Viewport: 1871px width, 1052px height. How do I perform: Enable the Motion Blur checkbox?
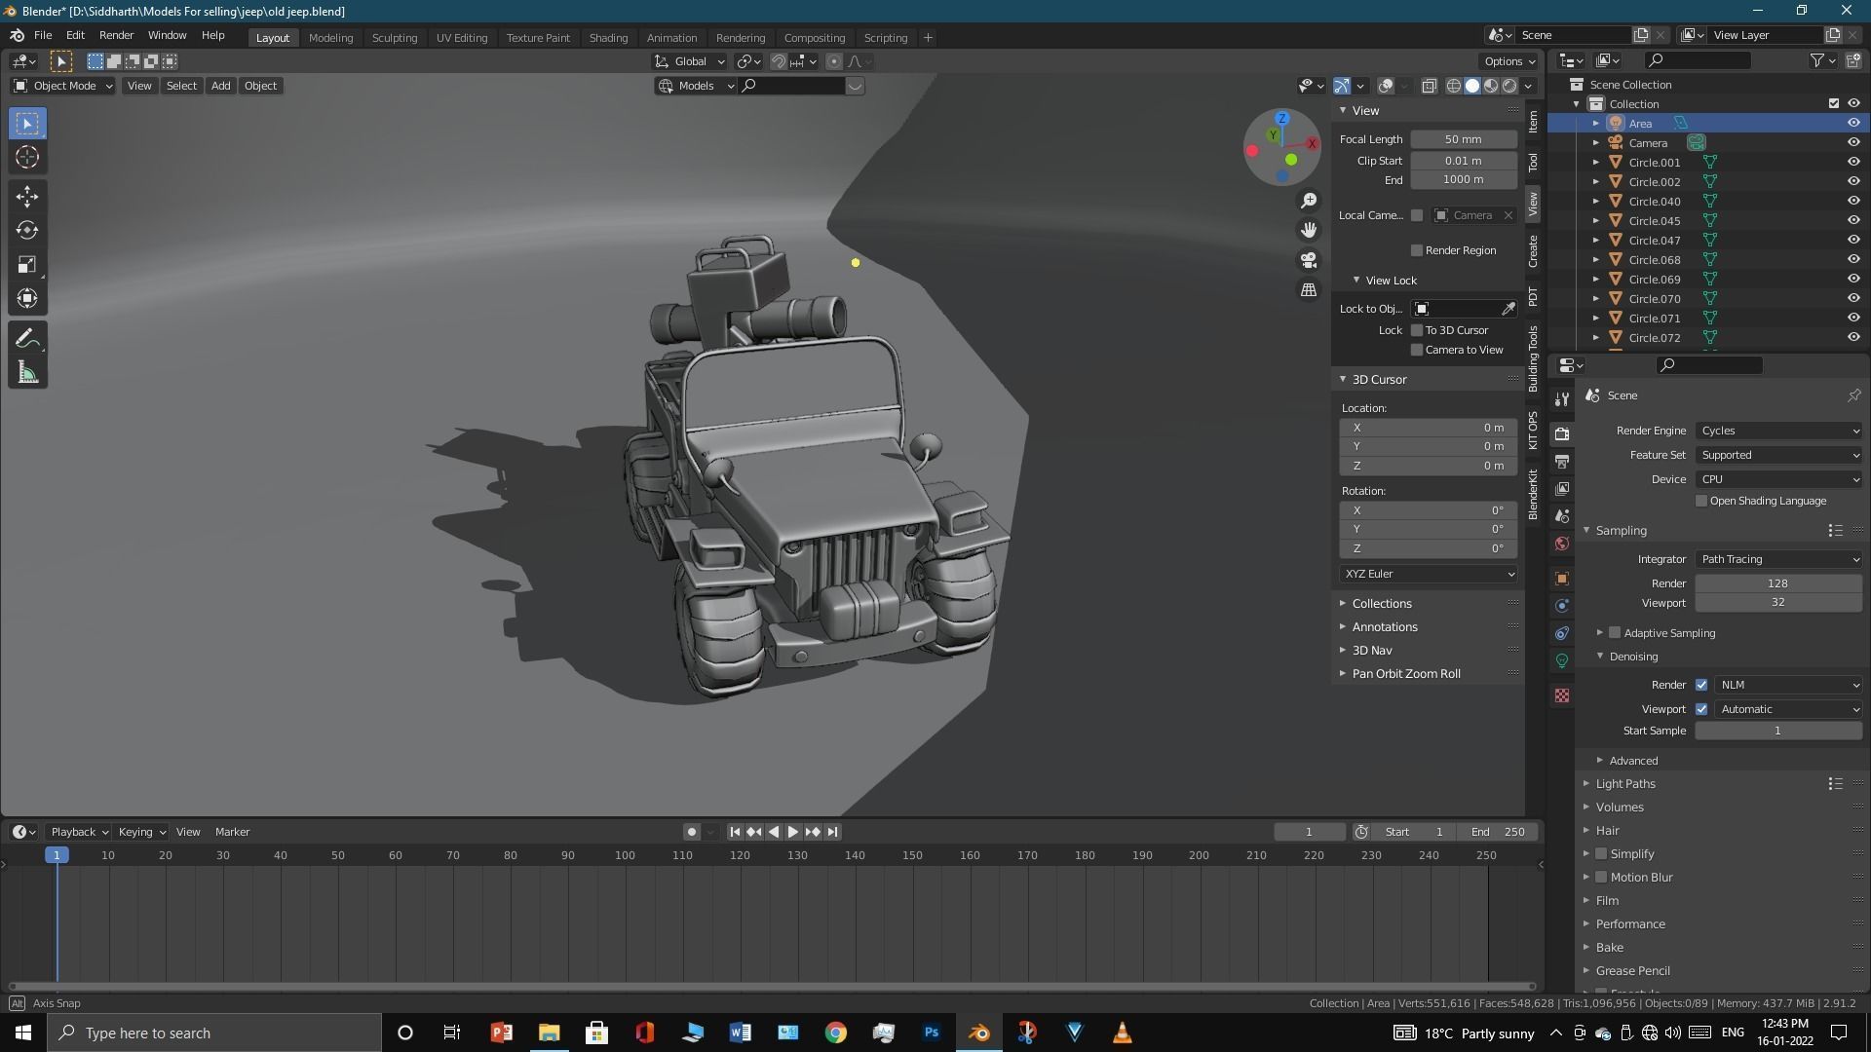point(1601,877)
